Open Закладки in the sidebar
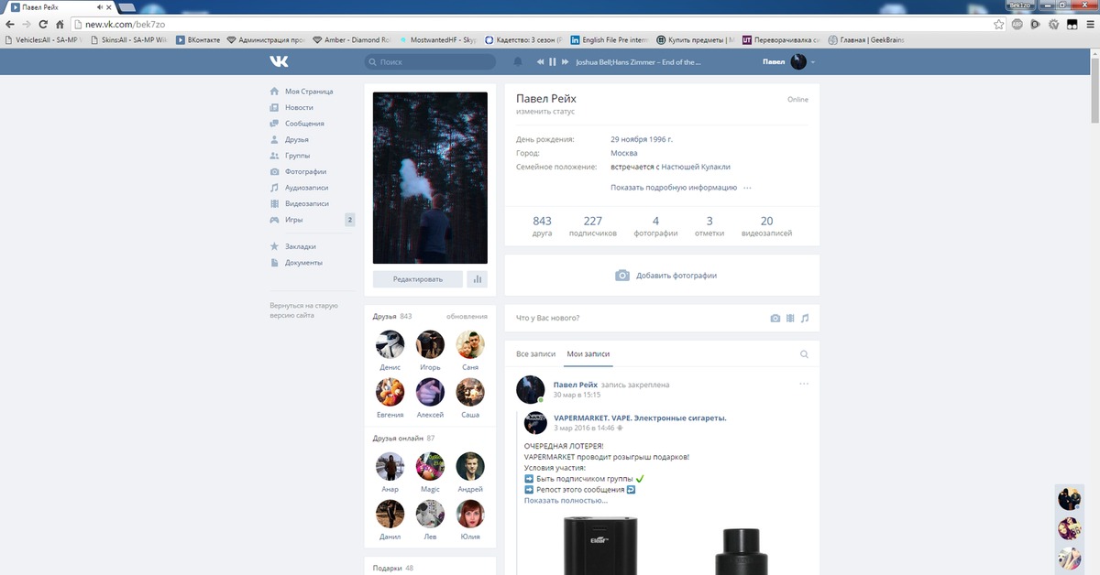The height and width of the screenshot is (575, 1100). tap(300, 246)
